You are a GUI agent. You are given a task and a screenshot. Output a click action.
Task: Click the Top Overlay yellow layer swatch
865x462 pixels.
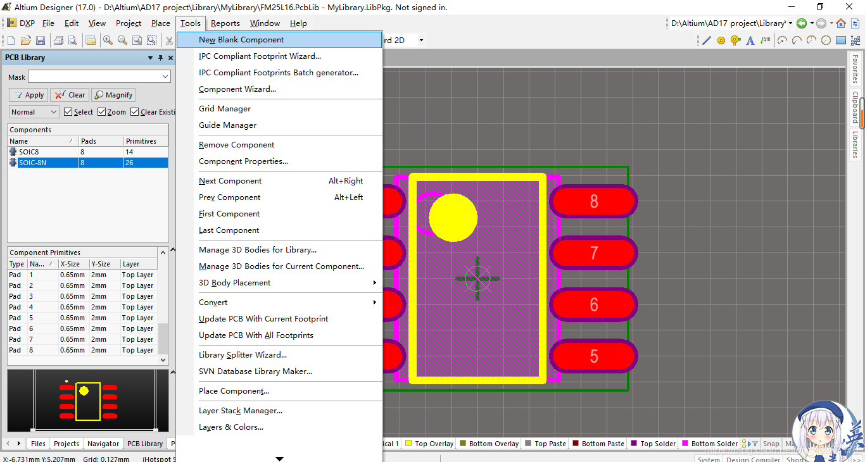point(408,444)
